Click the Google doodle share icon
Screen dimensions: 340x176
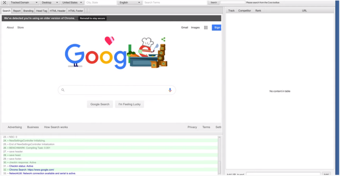(x=163, y=40)
